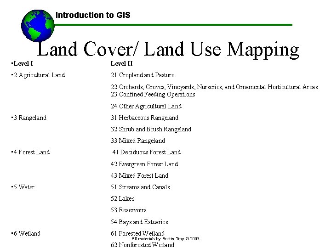This screenshot has height=248, width=331.
Task: Click '3 Rangeland' entry
Action: [x=30, y=118]
